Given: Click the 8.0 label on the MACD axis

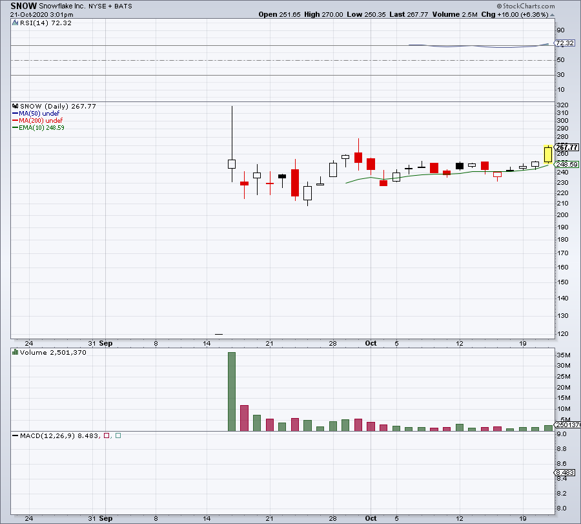Looking at the screenshot, I should pyautogui.click(x=562, y=508).
